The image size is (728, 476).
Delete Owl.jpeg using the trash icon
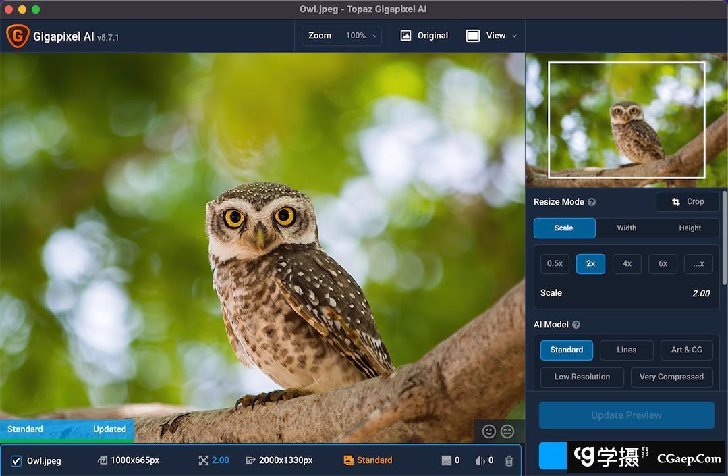pos(509,460)
